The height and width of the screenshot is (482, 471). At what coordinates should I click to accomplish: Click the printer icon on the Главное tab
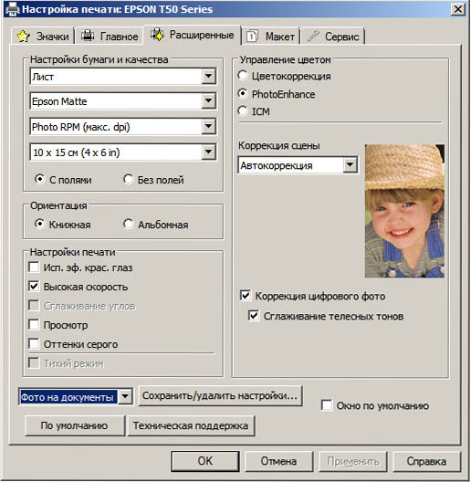point(88,36)
